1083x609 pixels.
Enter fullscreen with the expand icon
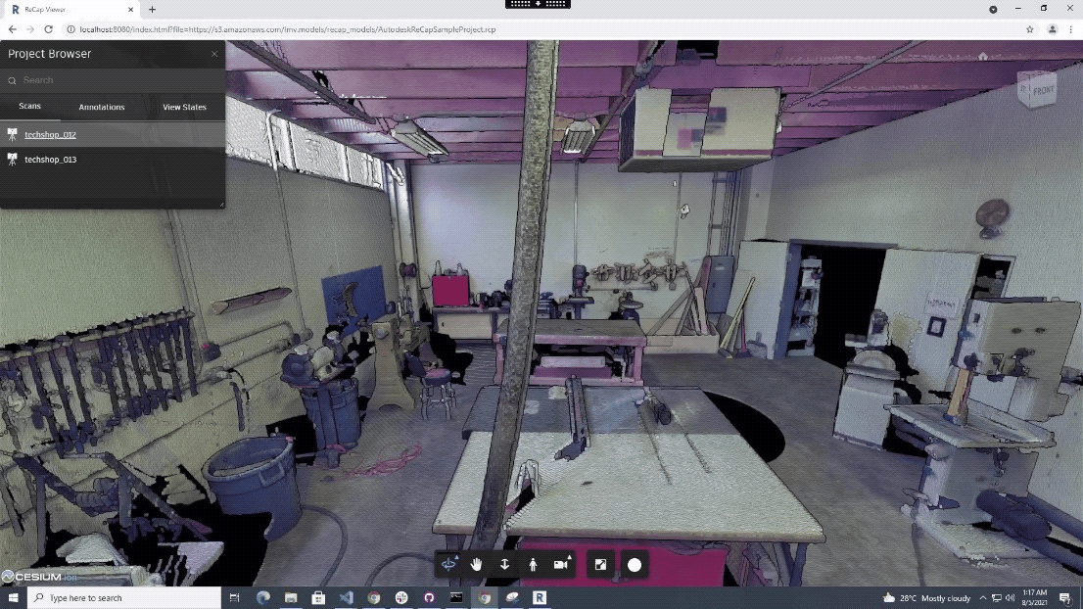click(x=601, y=564)
